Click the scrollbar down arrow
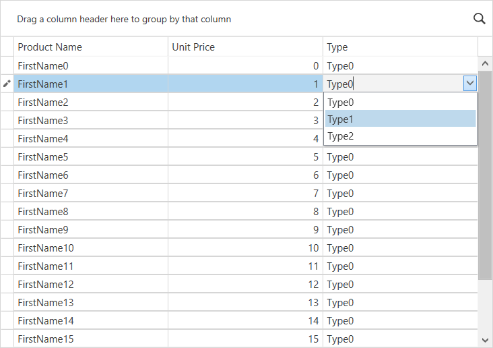The width and height of the screenshot is (493, 348). tap(485, 340)
